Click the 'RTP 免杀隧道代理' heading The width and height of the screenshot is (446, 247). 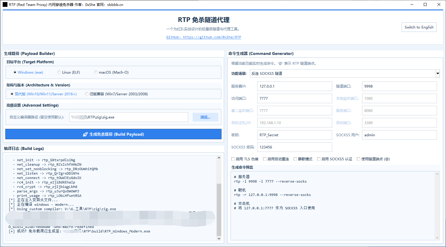point(204,20)
